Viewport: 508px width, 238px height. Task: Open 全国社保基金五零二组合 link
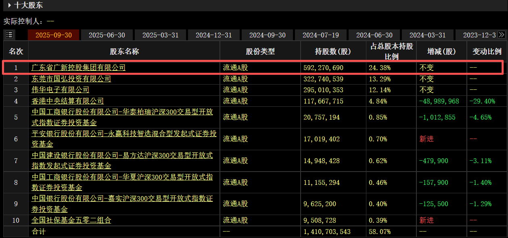pos(71,220)
